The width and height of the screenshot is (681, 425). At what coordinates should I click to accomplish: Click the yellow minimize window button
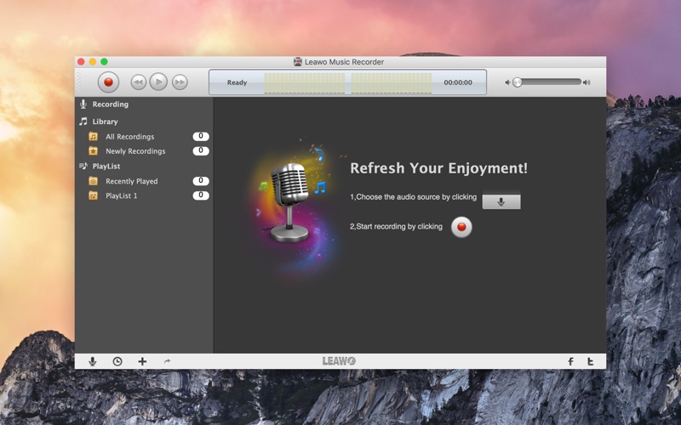point(93,61)
